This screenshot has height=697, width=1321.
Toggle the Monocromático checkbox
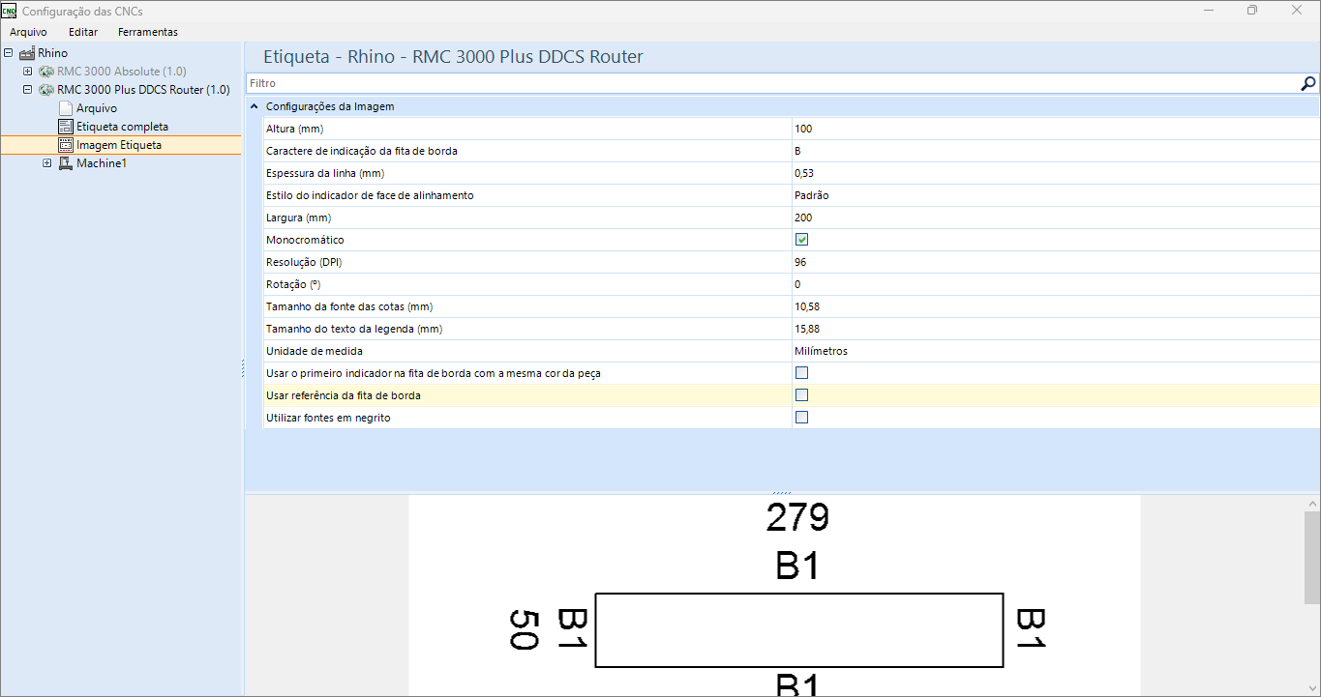coord(802,240)
